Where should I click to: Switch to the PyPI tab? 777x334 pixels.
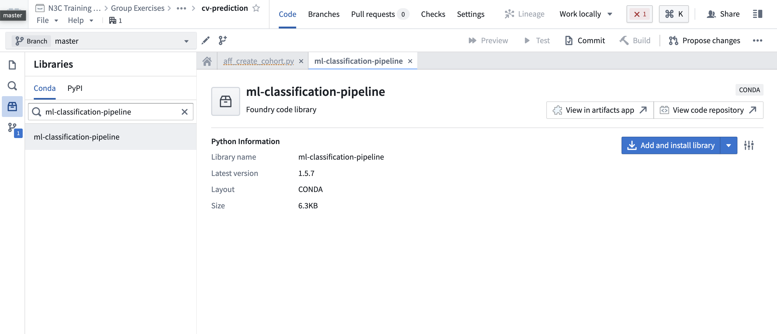(75, 88)
